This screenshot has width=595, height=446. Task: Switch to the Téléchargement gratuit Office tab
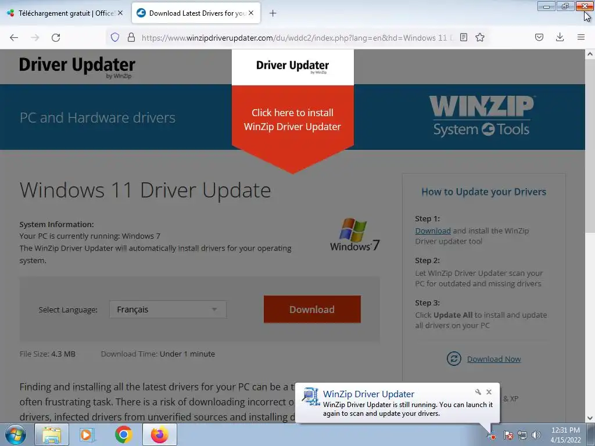pos(65,13)
